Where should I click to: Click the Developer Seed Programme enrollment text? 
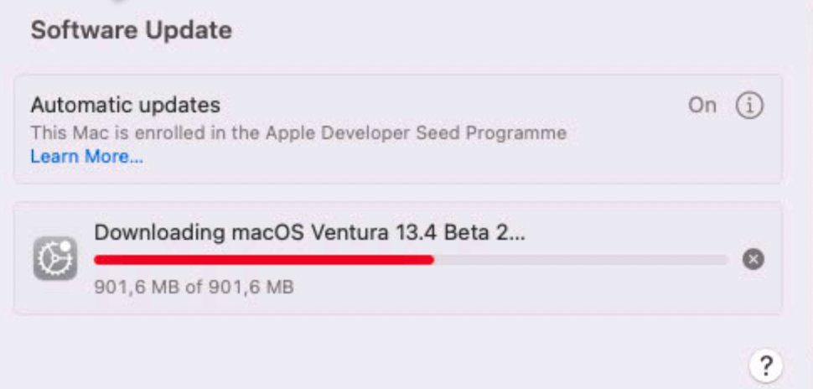[x=298, y=132]
